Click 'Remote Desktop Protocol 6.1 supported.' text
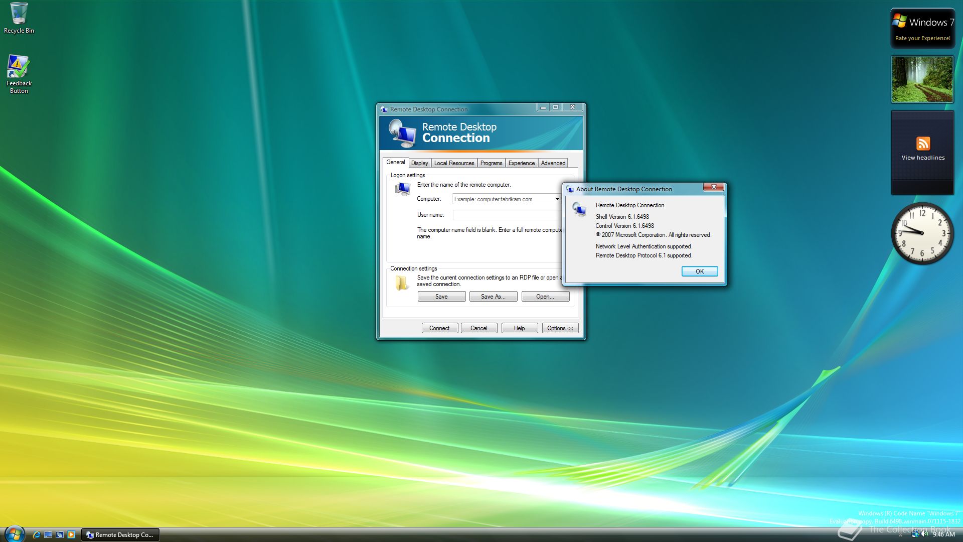This screenshot has width=963, height=542. click(644, 255)
